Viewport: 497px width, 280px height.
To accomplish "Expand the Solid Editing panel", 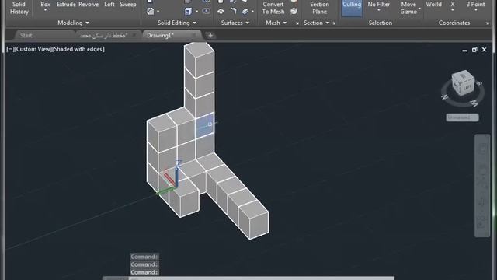I will [x=177, y=23].
